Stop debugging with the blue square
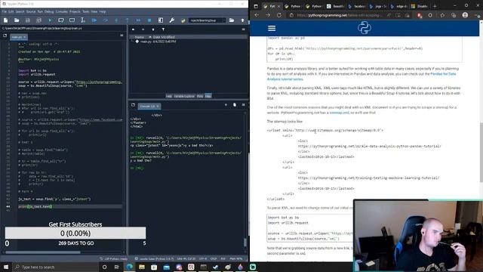 [x=149, y=20]
